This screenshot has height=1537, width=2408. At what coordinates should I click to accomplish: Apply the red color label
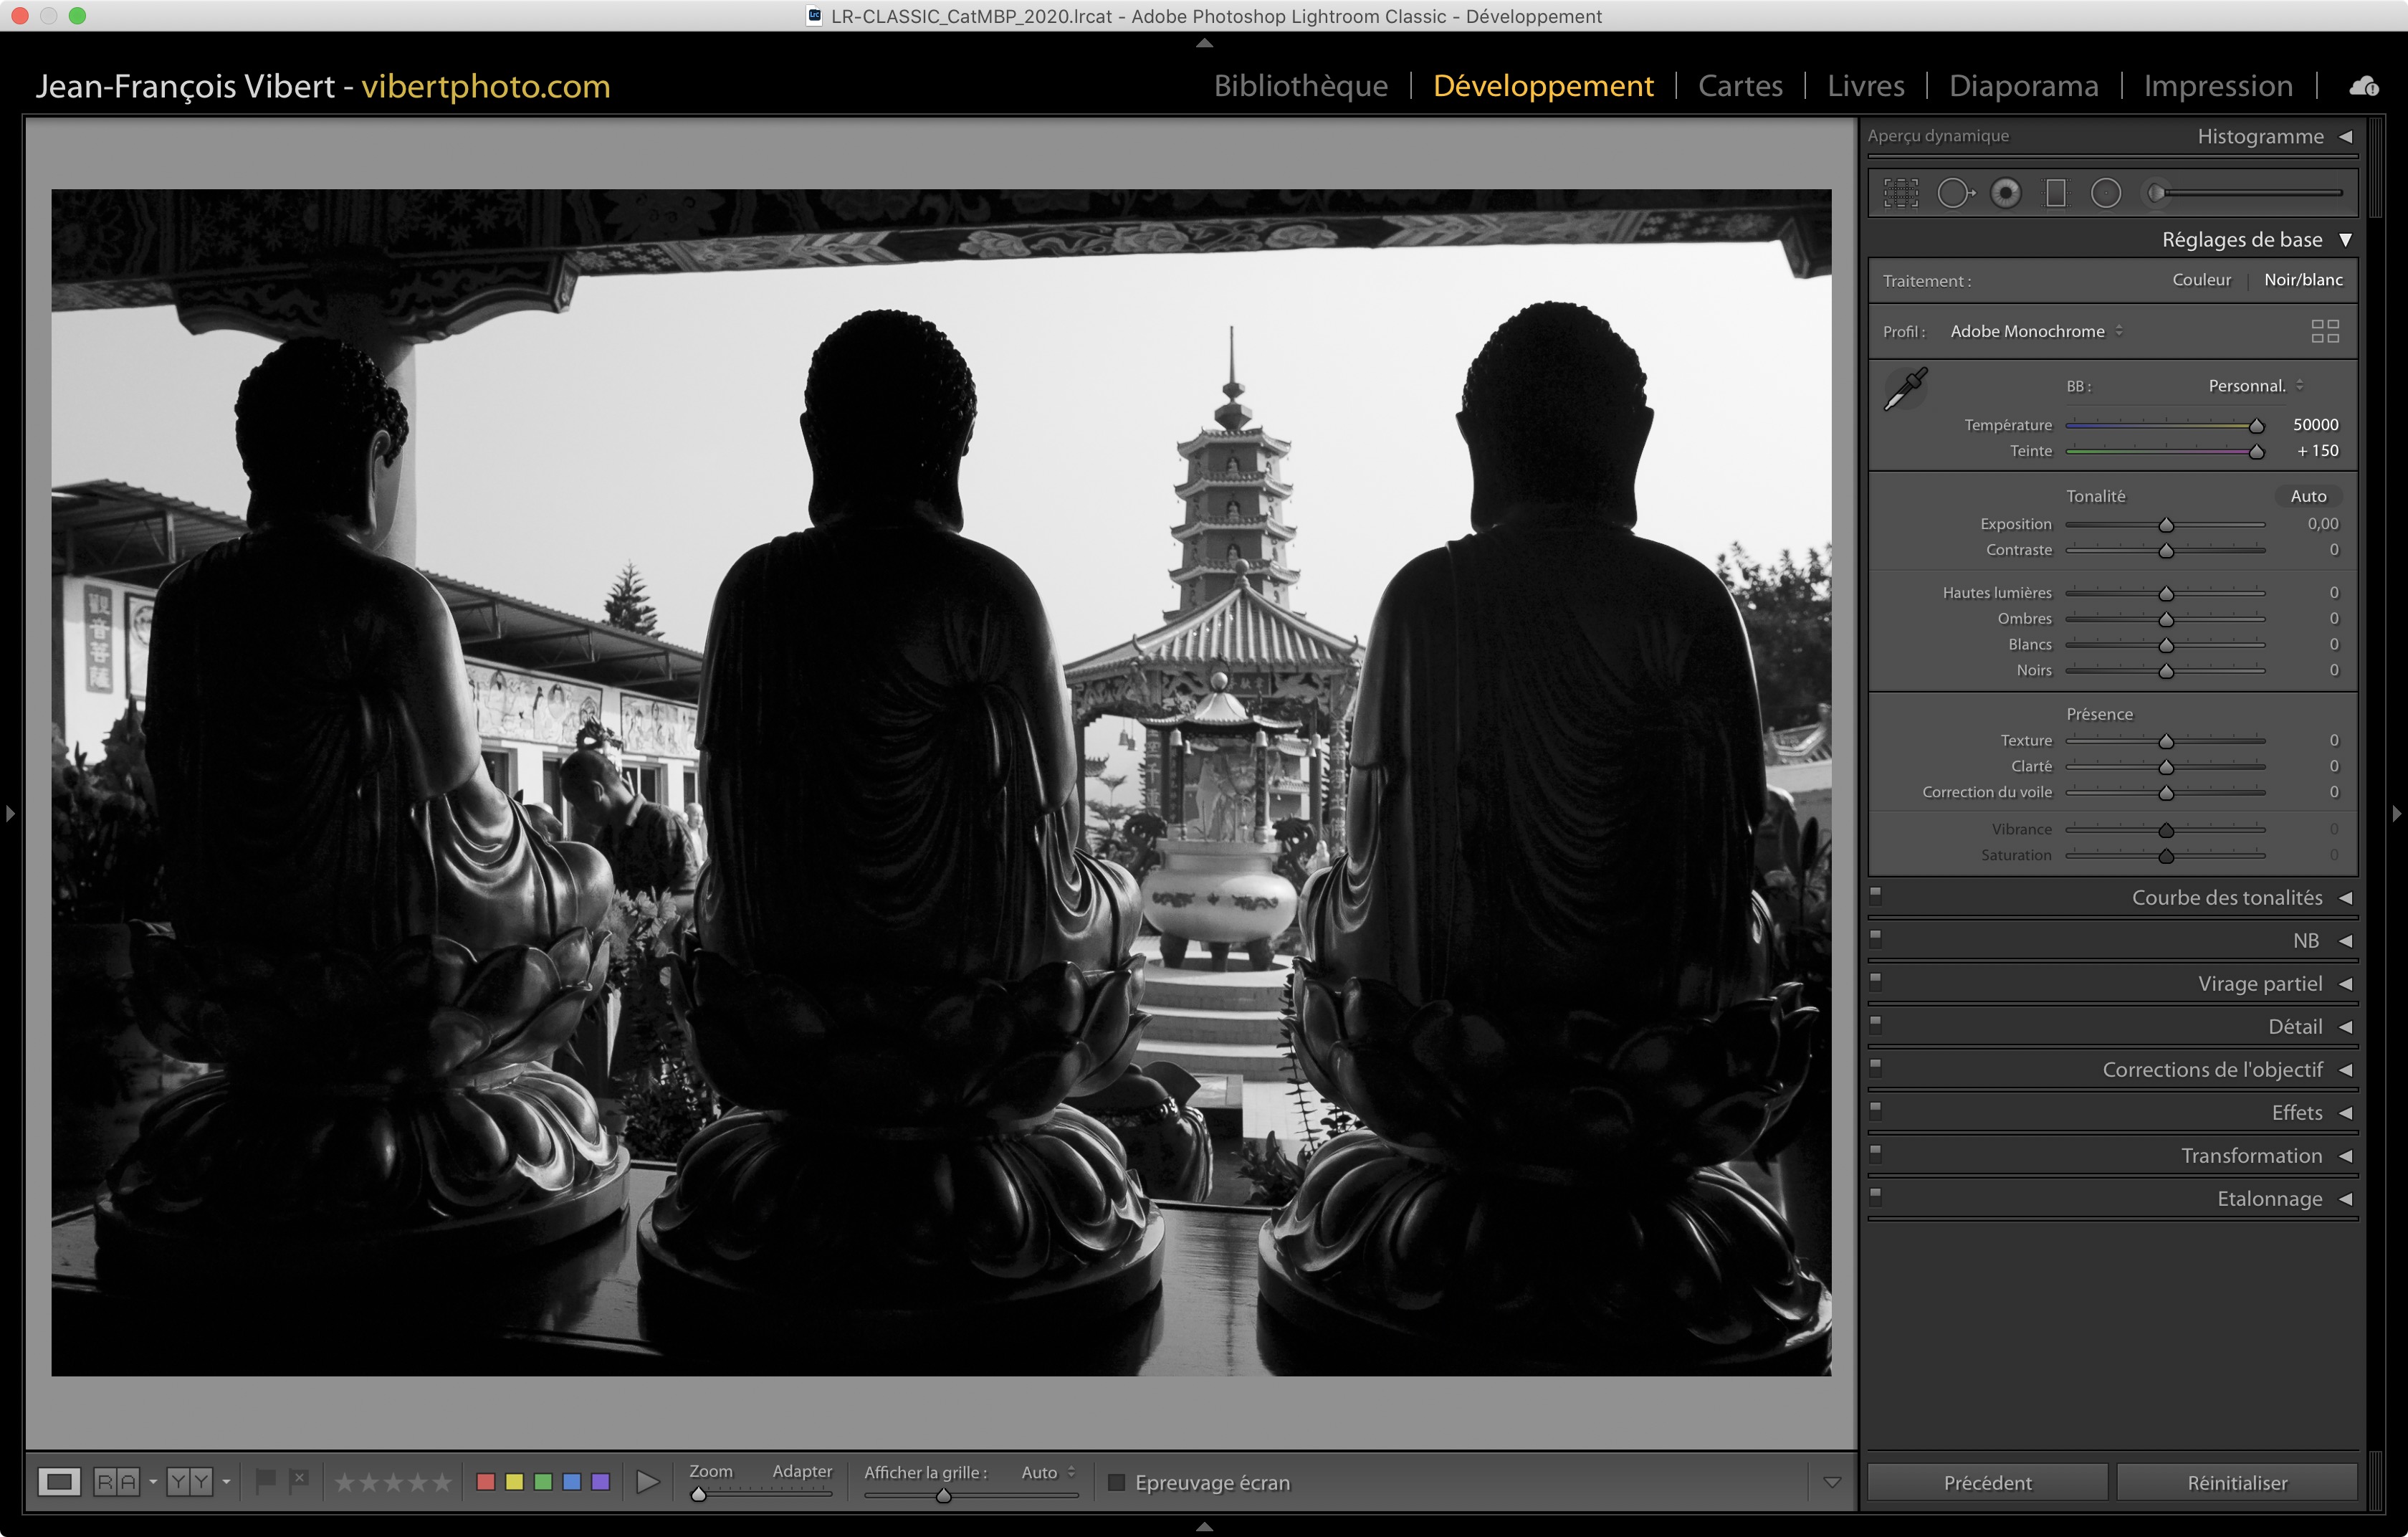click(486, 1482)
